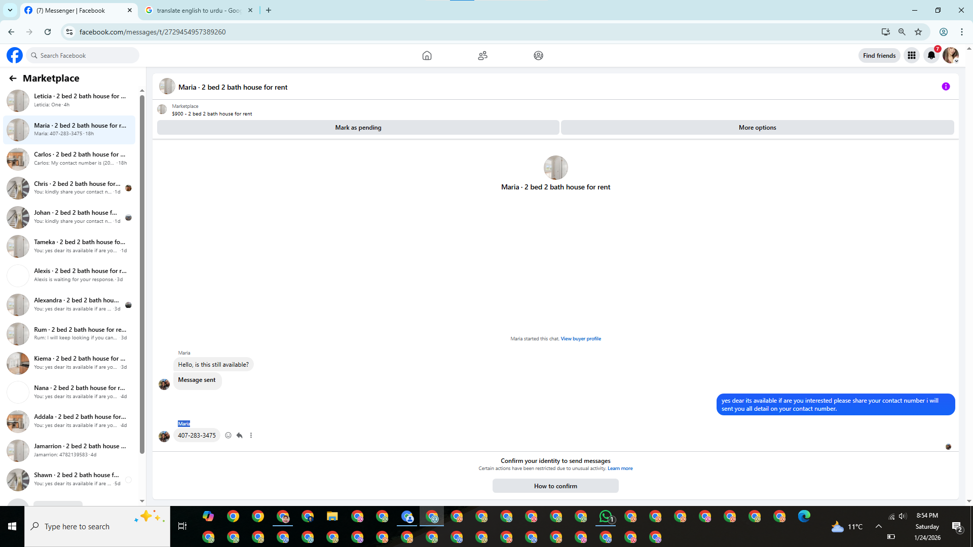Viewport: 973px width, 547px height.
Task: Open the Chrome tab search dropdown arrow
Action: click(10, 10)
